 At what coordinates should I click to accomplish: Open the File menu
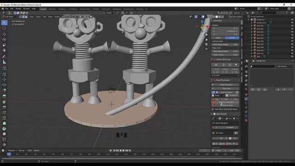point(7,9)
